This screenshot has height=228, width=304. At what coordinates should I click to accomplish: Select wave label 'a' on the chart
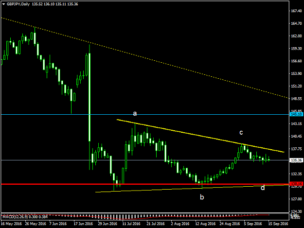click(x=135, y=113)
